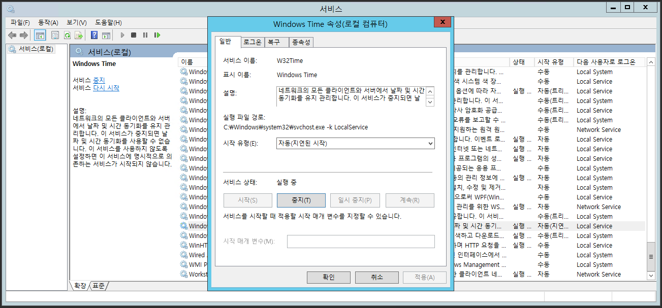This screenshot has height=308, width=662.
Task: Click the 이름 column header
Action: point(193,62)
